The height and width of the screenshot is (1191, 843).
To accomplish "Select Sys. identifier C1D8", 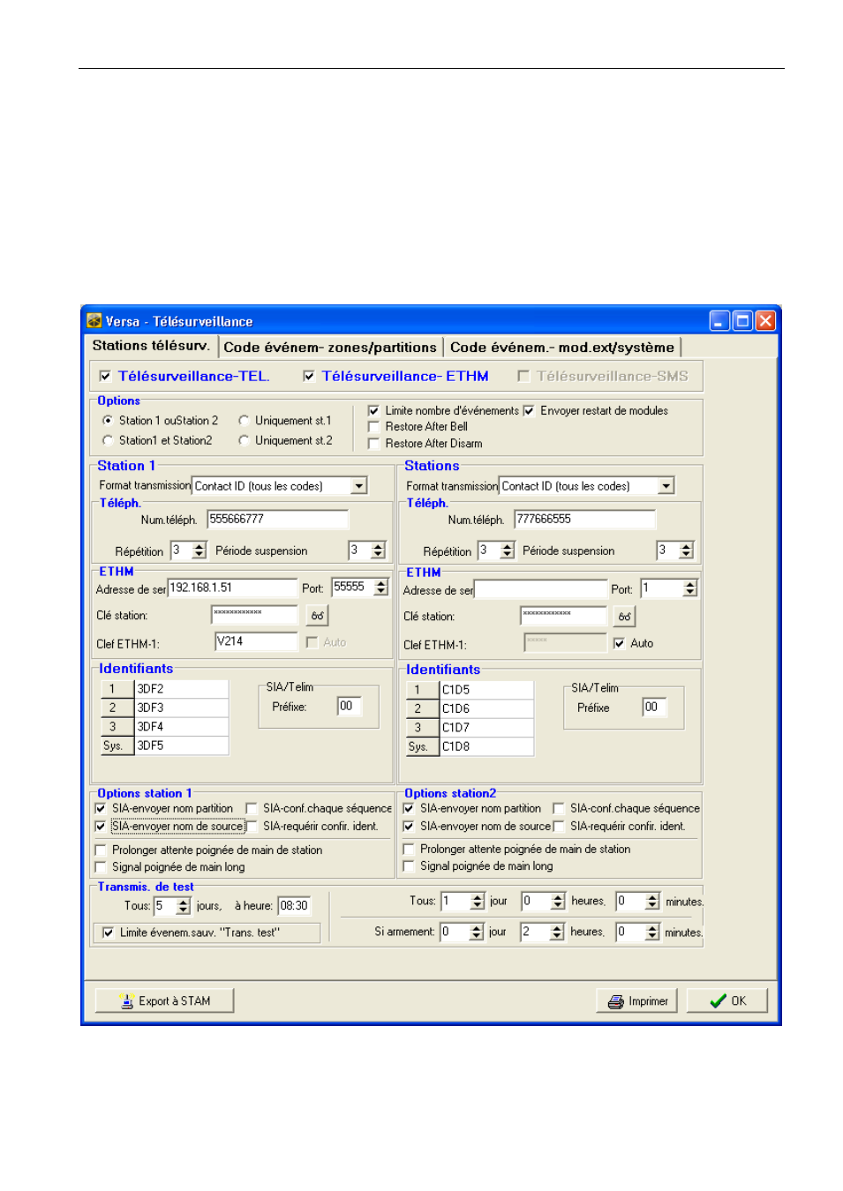I will [x=487, y=746].
